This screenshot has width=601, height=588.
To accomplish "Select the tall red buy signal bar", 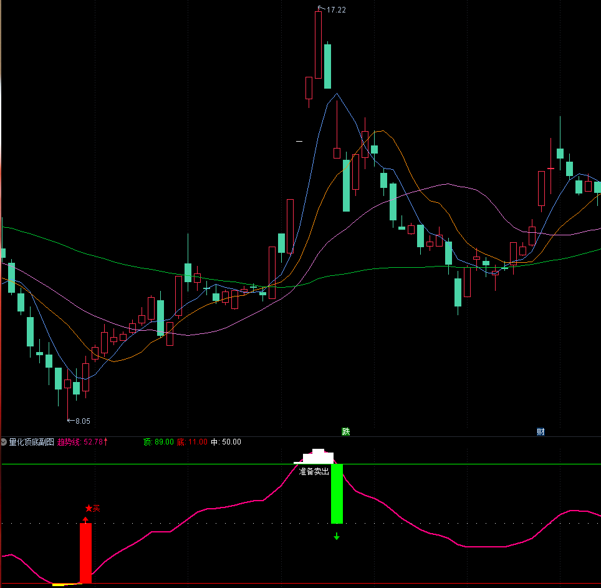I will [x=85, y=553].
